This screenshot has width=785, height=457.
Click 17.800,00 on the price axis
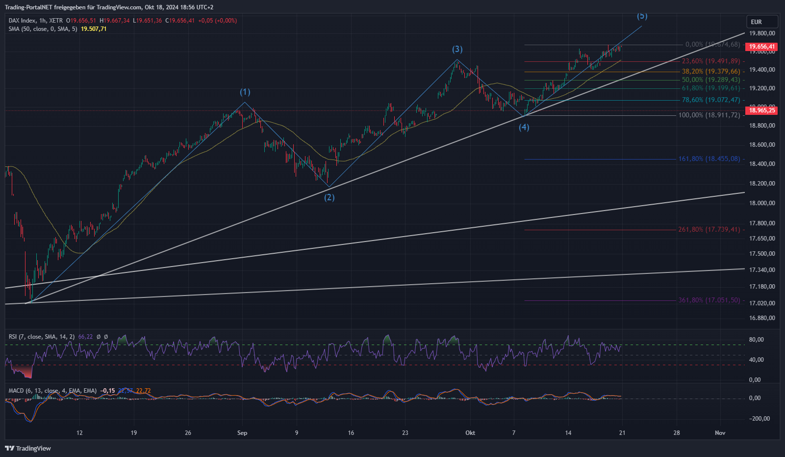[x=762, y=223]
